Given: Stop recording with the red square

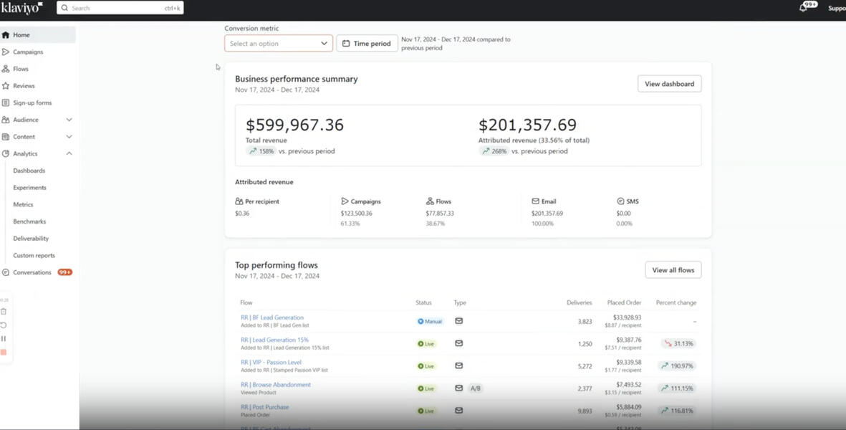Looking at the screenshot, I should tap(4, 352).
